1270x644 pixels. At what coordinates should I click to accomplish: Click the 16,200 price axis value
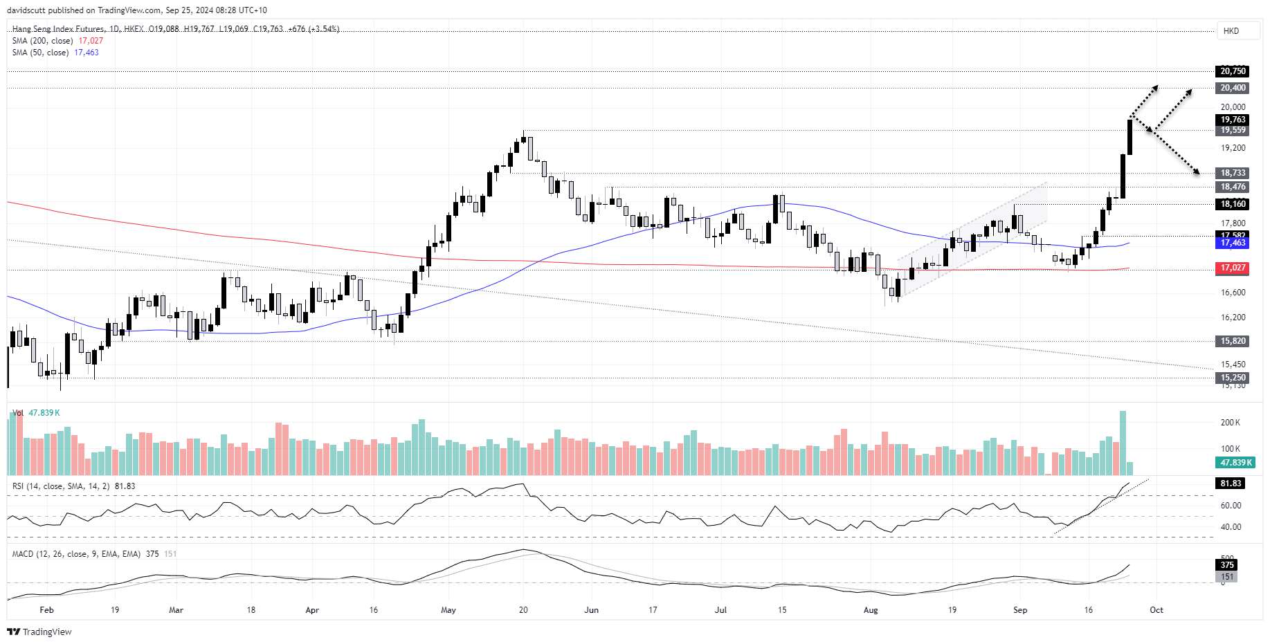1233,318
